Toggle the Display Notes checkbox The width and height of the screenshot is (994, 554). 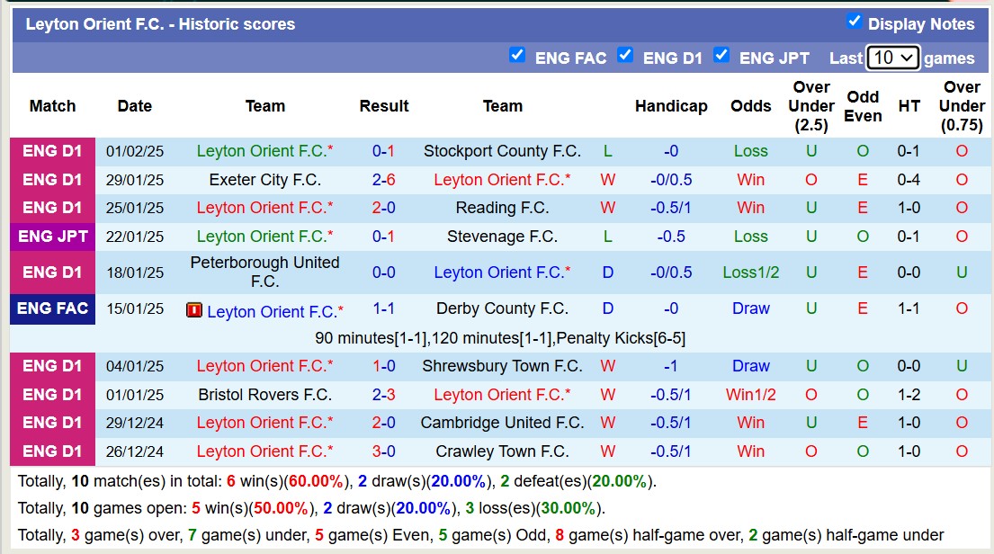(x=854, y=21)
